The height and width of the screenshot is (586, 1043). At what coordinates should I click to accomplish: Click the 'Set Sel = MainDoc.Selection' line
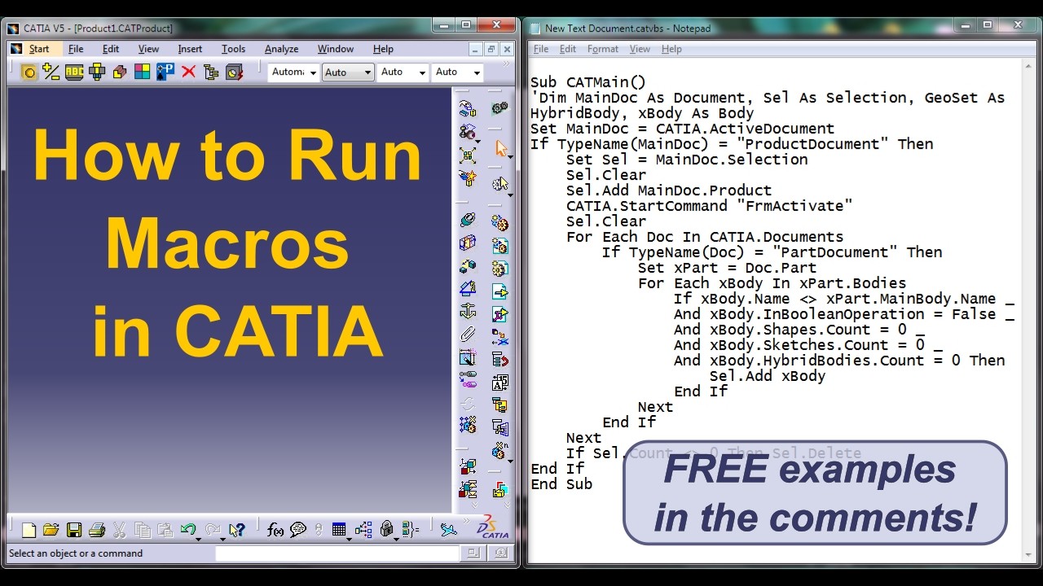coord(687,160)
